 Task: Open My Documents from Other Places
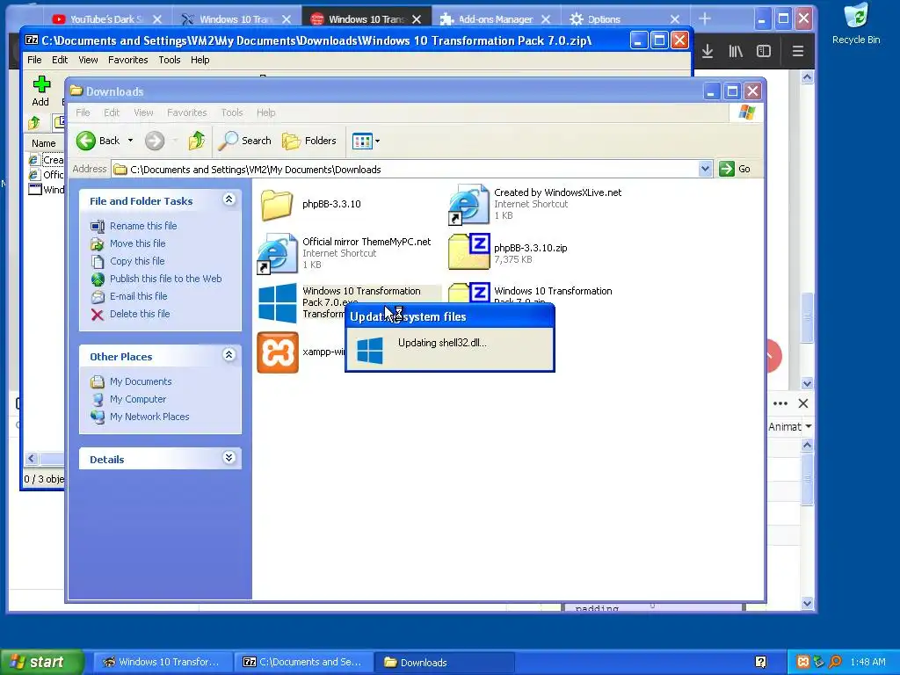141,381
